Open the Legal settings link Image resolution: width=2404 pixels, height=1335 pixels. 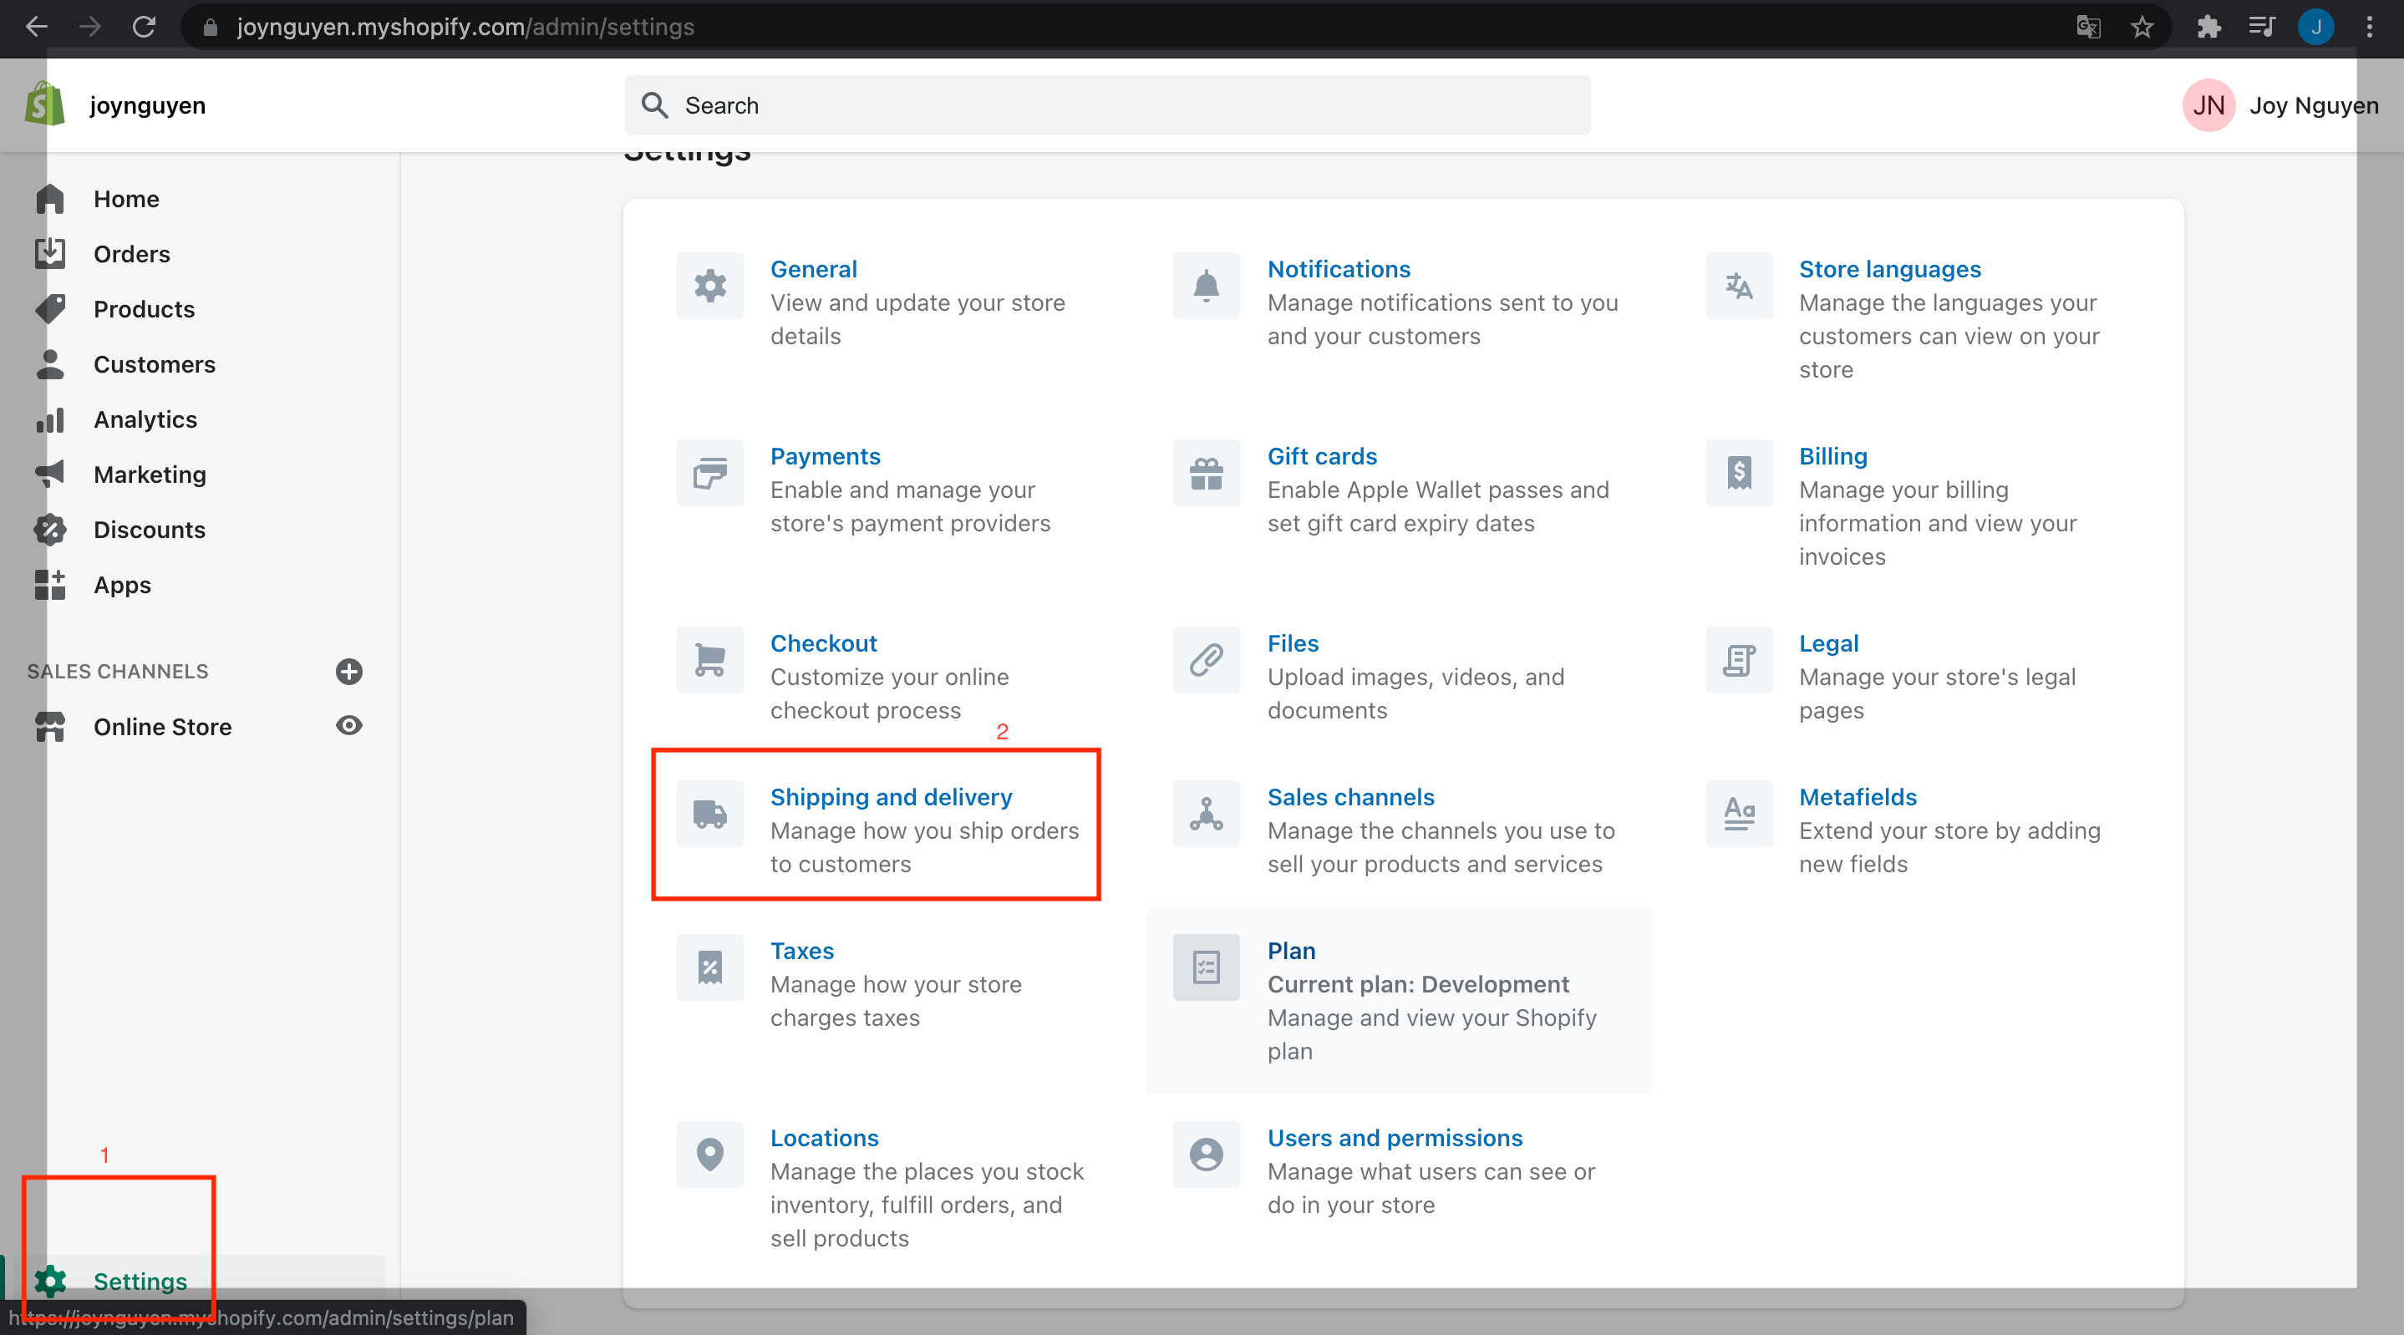pos(1828,642)
